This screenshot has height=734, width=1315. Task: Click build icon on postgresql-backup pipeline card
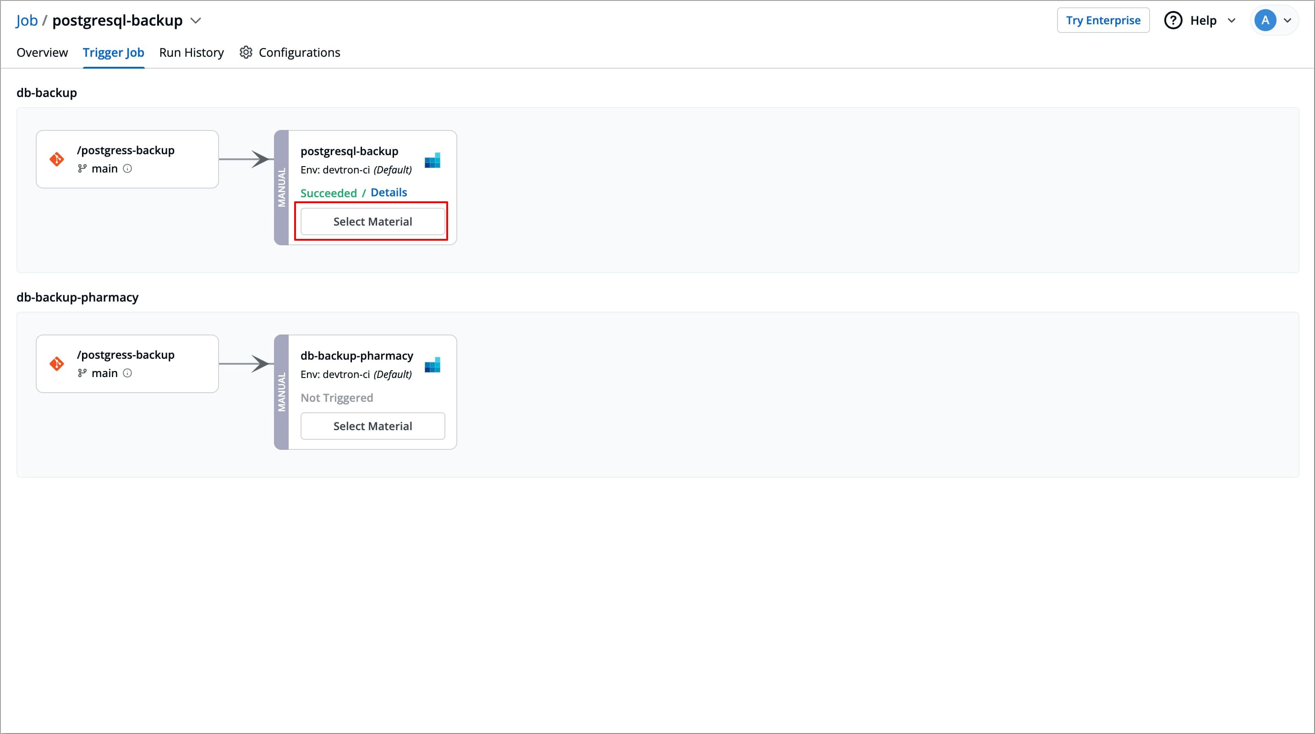pyautogui.click(x=433, y=161)
